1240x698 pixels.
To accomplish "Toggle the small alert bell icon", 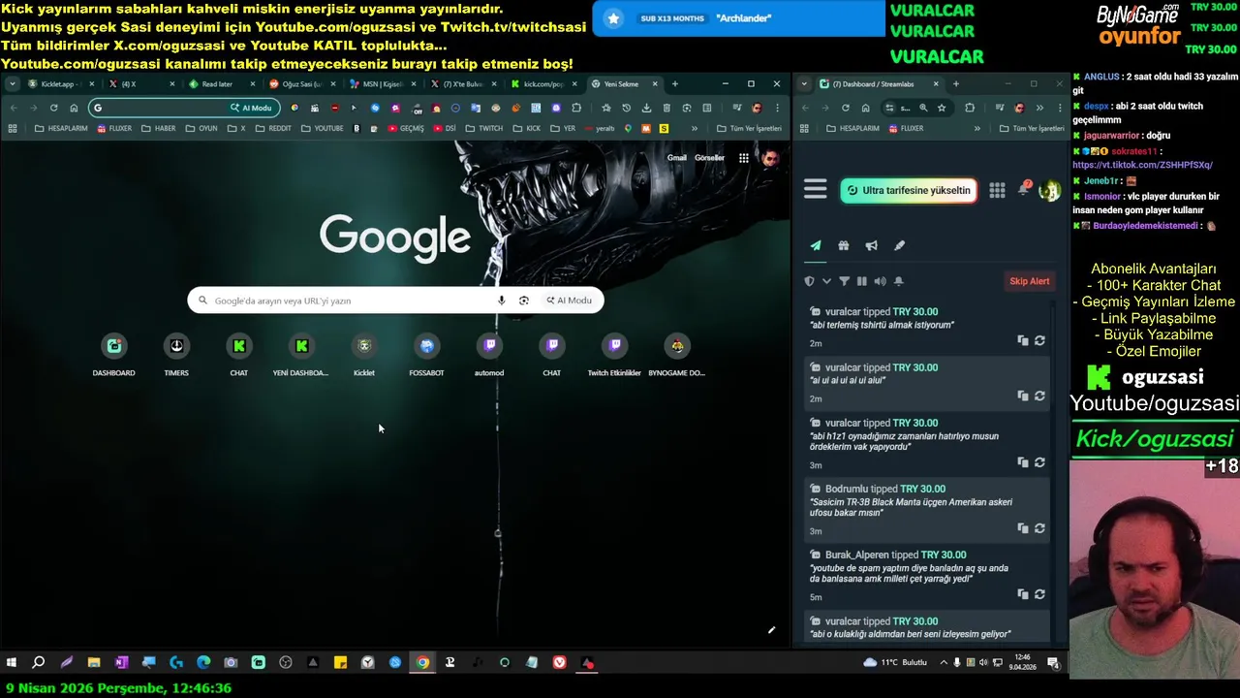I will pos(898,281).
